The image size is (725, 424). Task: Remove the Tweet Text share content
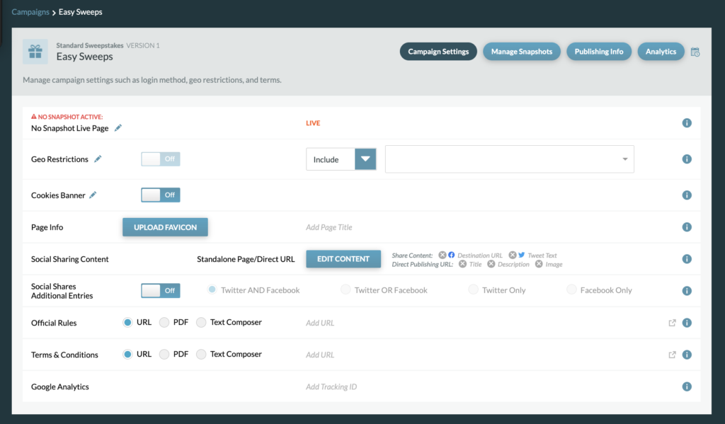click(x=513, y=255)
